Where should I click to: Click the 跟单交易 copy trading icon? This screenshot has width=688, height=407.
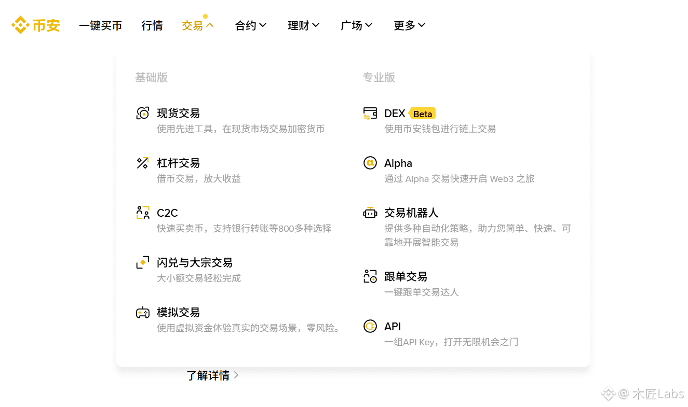click(370, 276)
